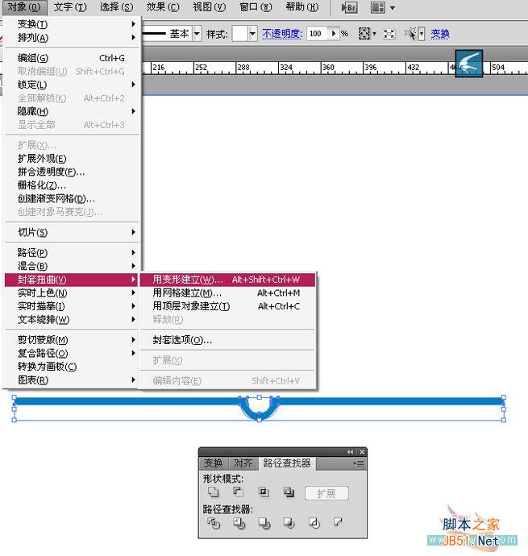This screenshot has height=556, width=528.
Task: Click the Crop pathfinder icon
Action: 289,523
